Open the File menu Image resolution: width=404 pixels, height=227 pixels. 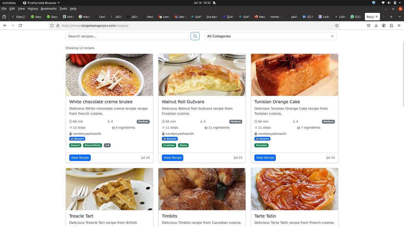tap(4, 9)
